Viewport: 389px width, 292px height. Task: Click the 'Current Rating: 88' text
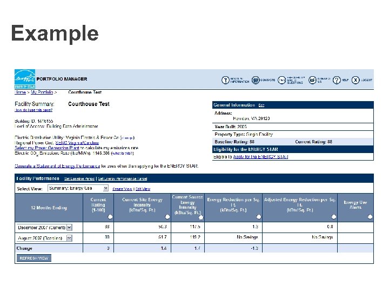point(313,142)
